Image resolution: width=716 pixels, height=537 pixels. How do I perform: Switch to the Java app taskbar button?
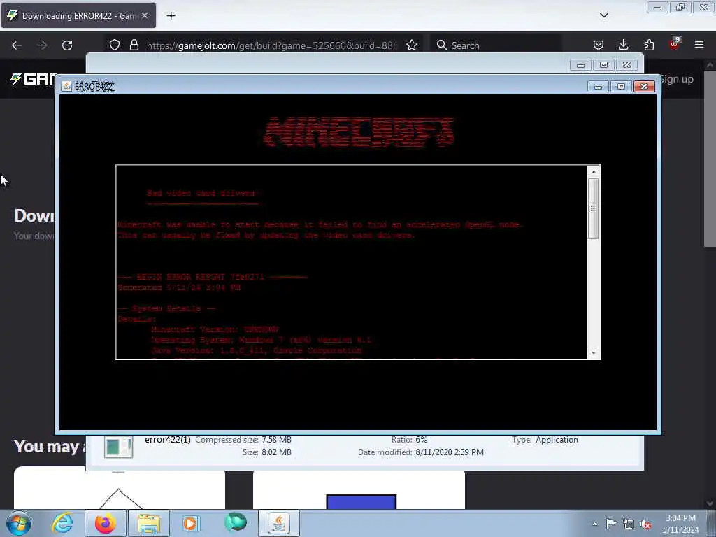pos(279,523)
